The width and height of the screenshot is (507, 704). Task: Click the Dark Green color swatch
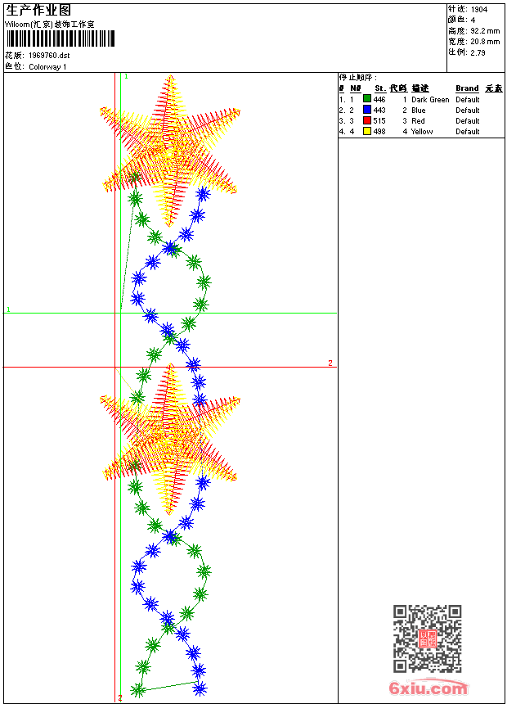point(367,99)
